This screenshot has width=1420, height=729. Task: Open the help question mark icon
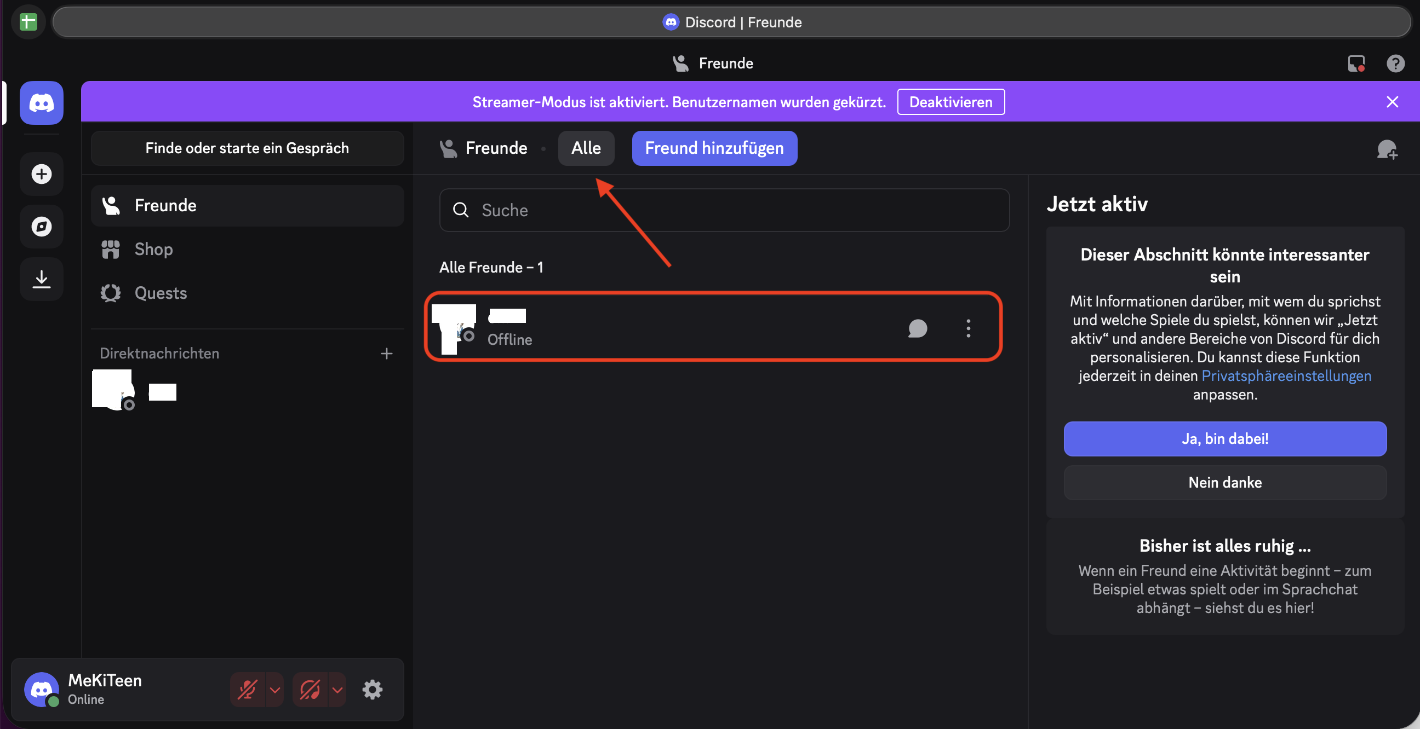coord(1395,63)
